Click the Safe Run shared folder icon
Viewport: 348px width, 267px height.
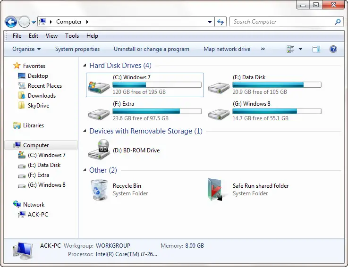click(x=215, y=190)
